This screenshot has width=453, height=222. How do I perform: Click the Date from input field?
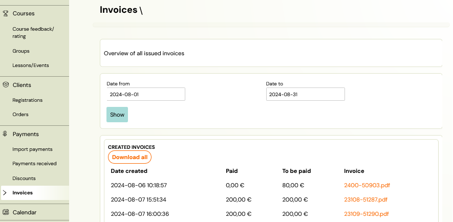tap(146, 94)
